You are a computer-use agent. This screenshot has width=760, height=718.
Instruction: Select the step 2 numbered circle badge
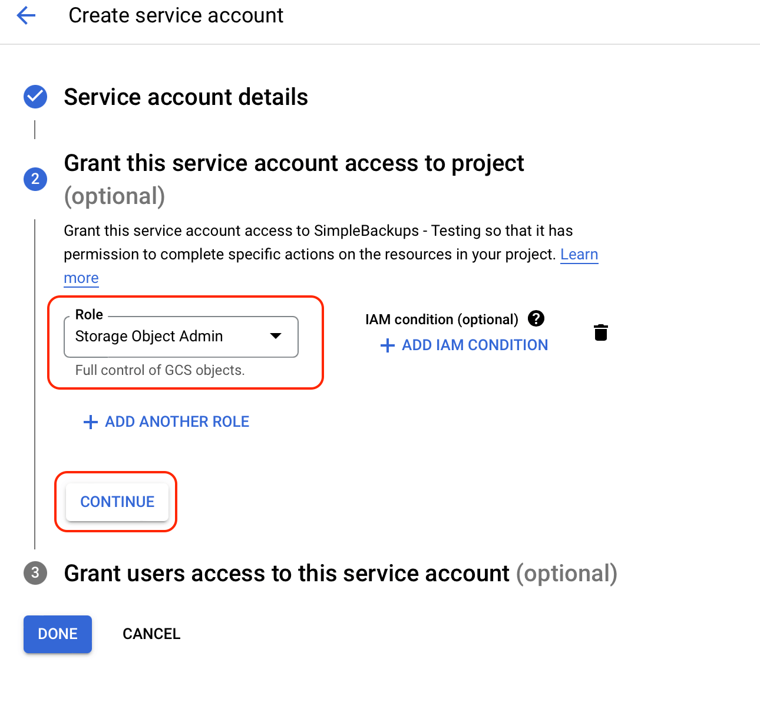pyautogui.click(x=35, y=179)
